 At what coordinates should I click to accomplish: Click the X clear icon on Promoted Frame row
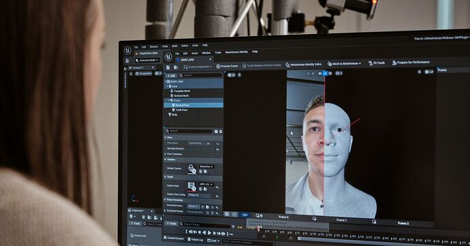213,207
